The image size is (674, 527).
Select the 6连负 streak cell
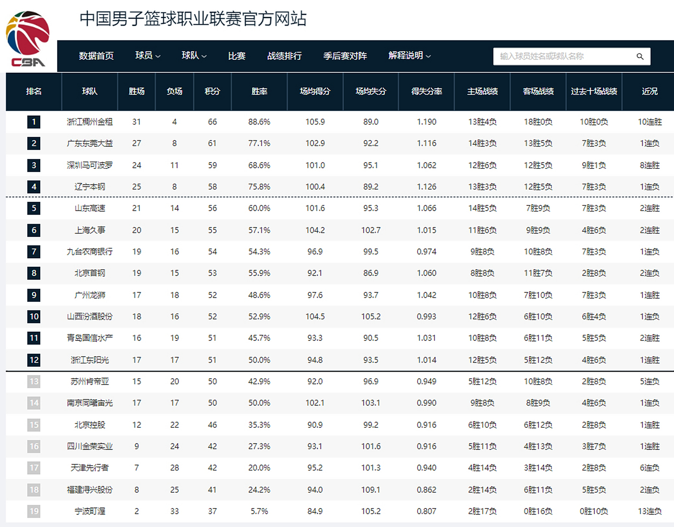[x=650, y=468]
